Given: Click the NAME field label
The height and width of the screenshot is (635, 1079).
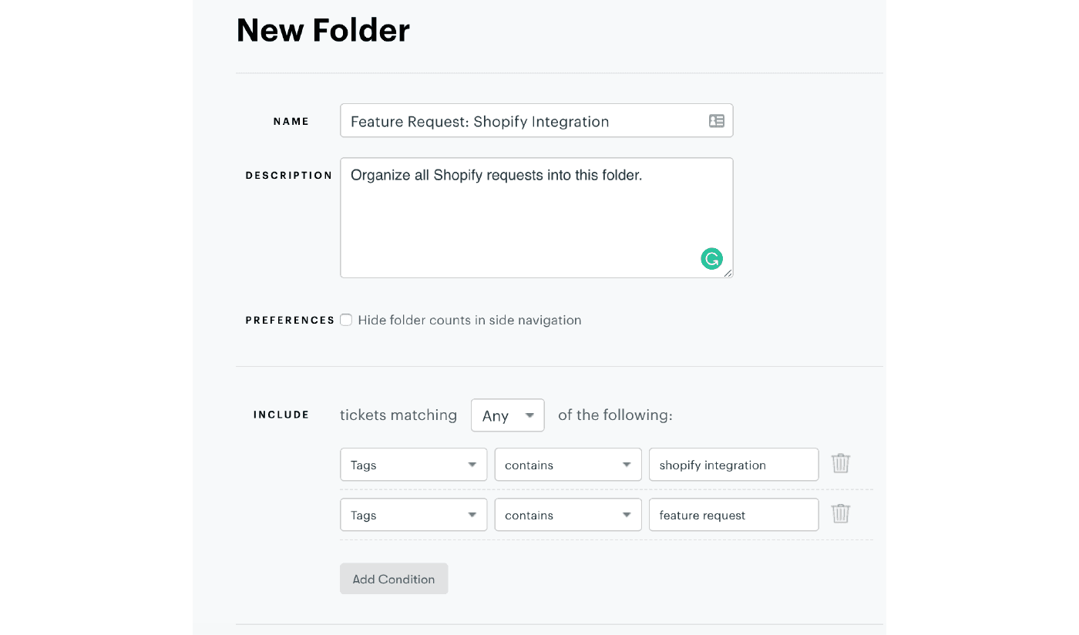Looking at the screenshot, I should click(x=291, y=121).
